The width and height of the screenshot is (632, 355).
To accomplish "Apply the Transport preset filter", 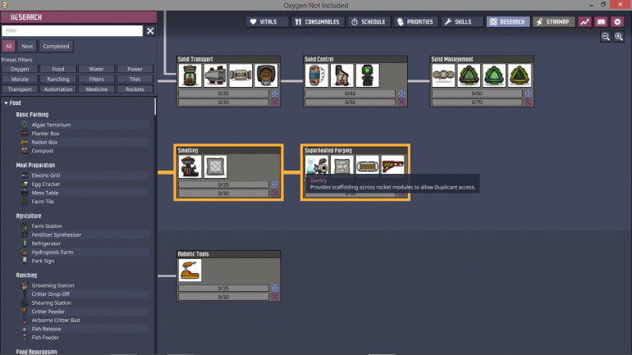I will point(20,89).
